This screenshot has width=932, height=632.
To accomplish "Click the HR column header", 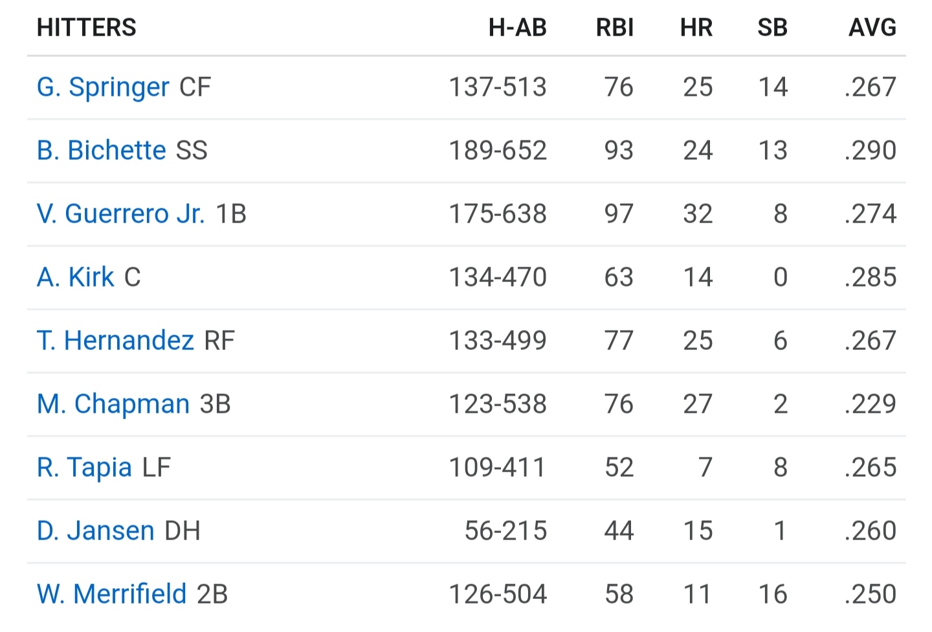I will tap(696, 28).
